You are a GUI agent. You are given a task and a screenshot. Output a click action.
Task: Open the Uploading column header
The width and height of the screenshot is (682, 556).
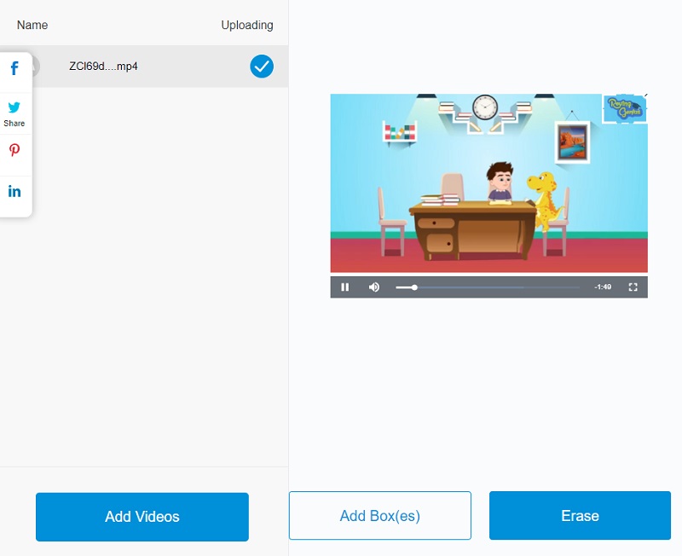[x=246, y=25]
